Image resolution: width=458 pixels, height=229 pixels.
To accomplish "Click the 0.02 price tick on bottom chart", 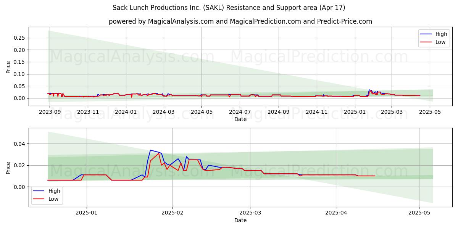I will (x=19, y=165).
